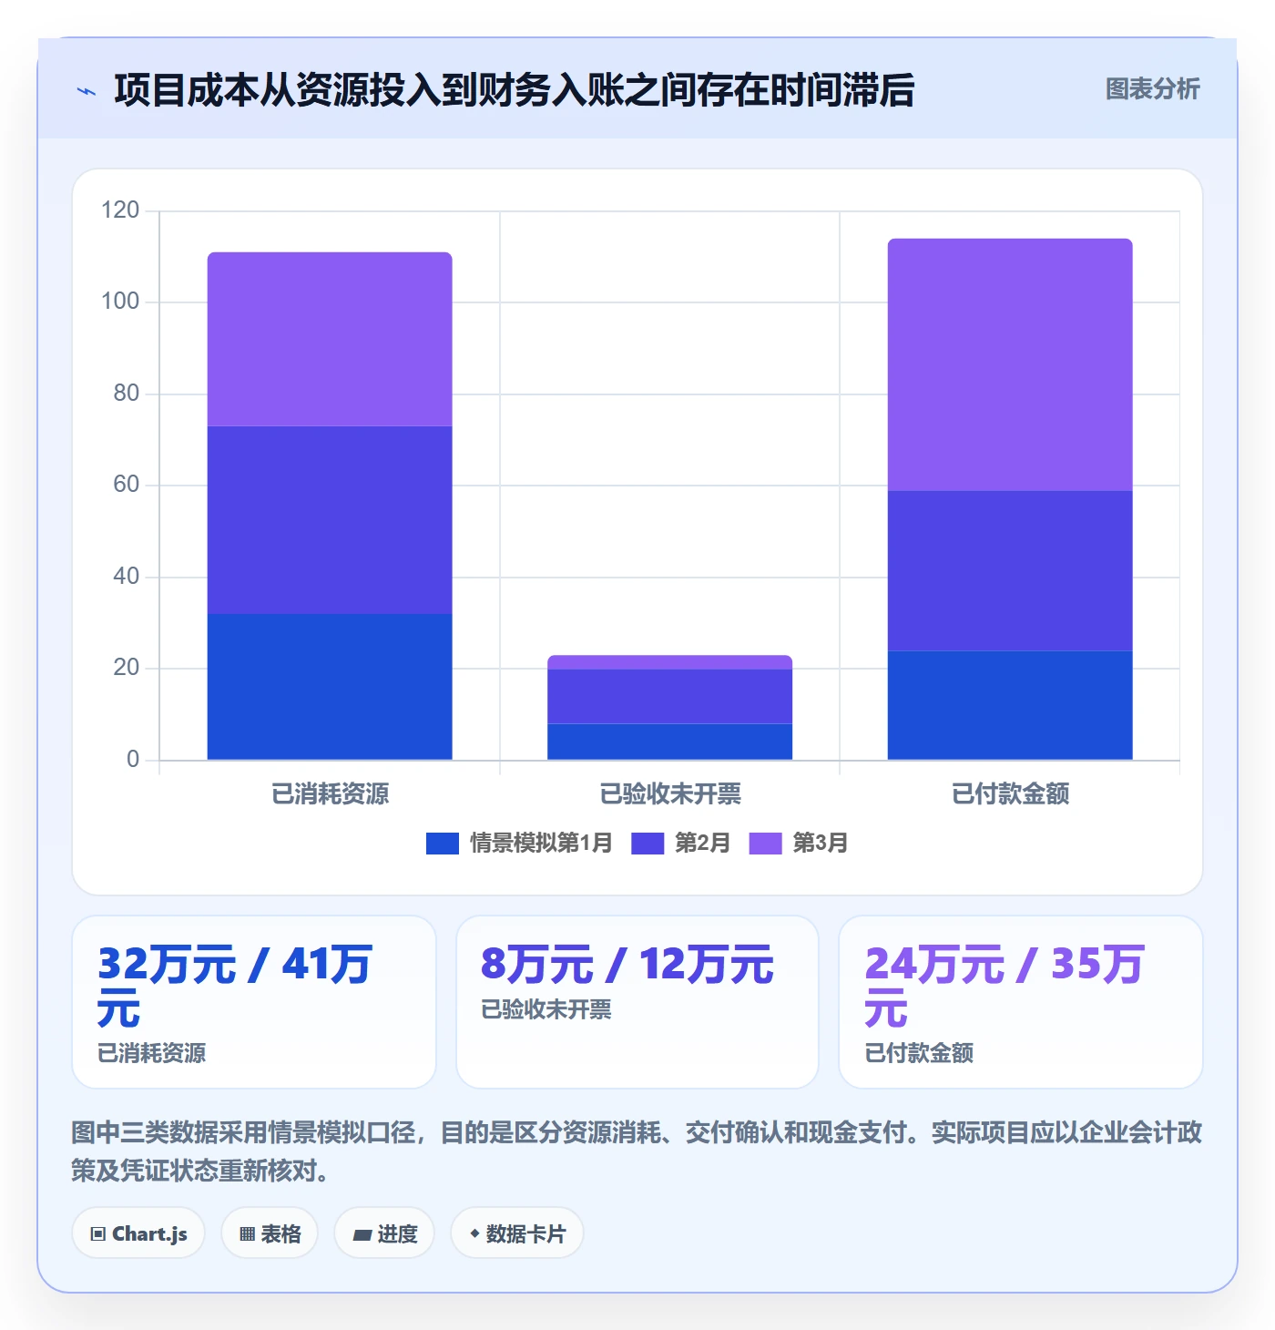Click the 120 y-axis tick label

[120, 210]
